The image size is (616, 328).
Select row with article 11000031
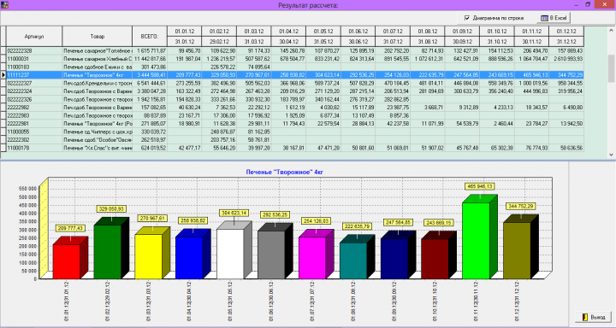(x=295, y=59)
